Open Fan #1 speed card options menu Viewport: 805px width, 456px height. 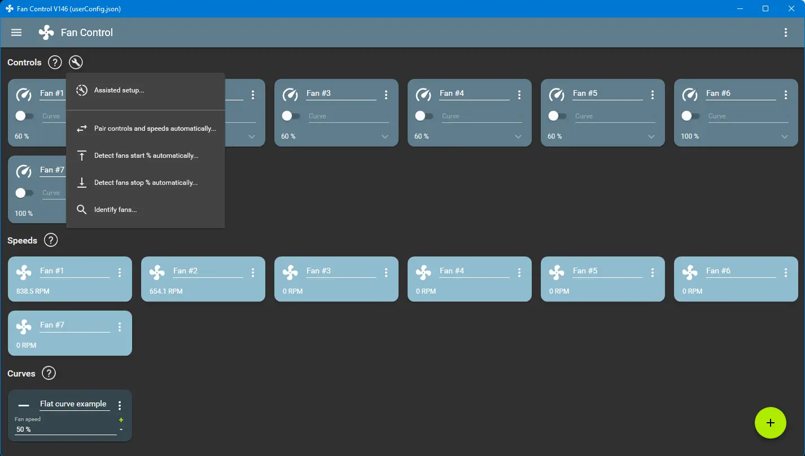click(120, 273)
